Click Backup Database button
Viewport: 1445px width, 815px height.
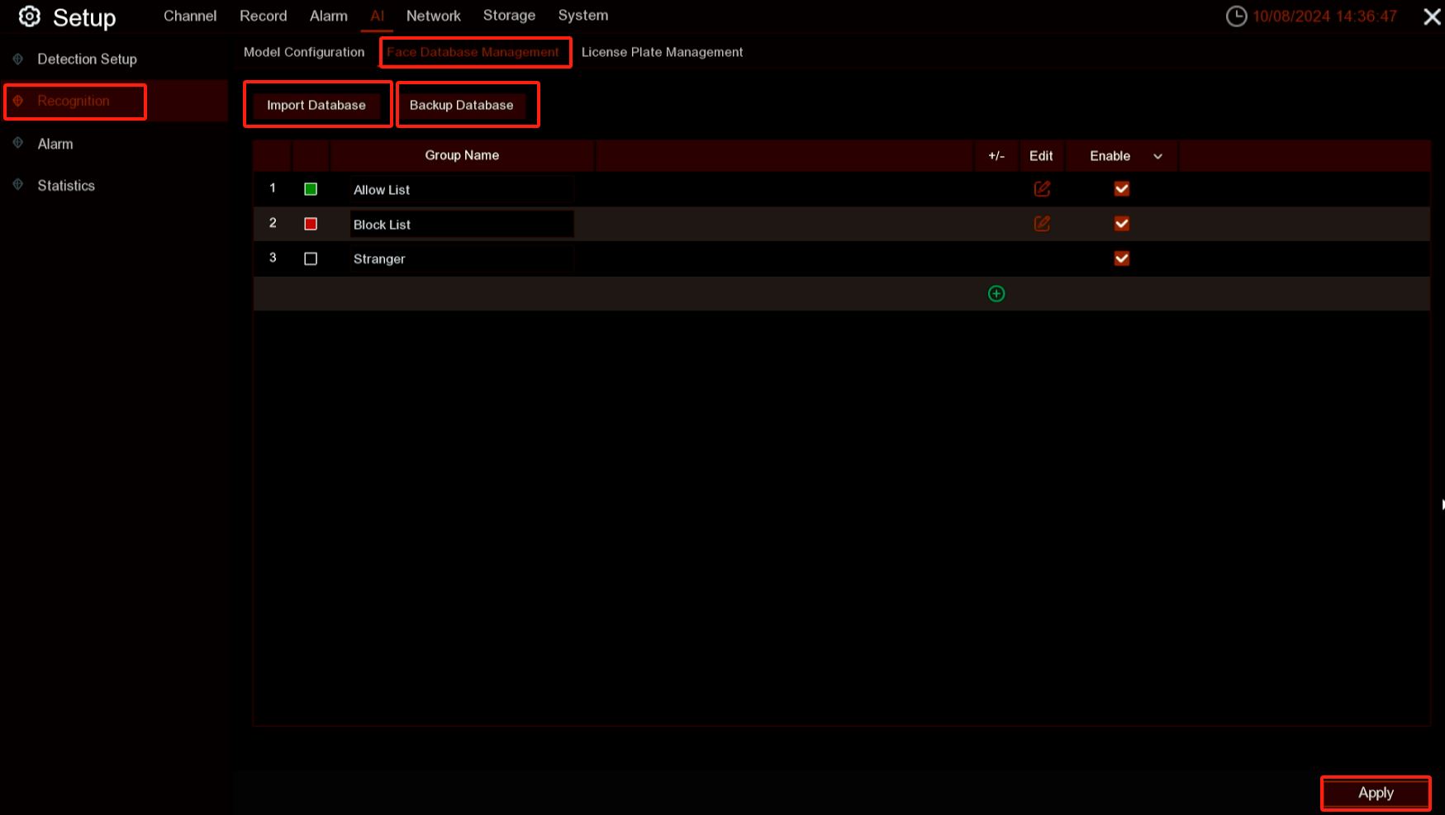click(x=462, y=105)
